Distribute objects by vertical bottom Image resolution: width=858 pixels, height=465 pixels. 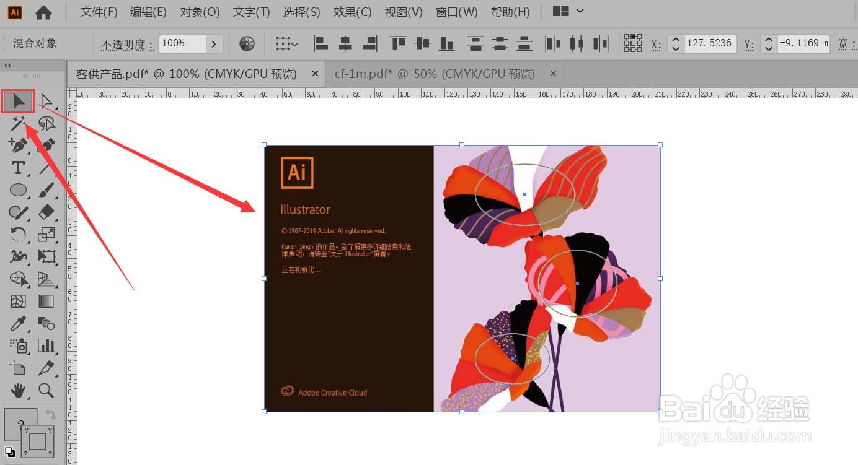click(524, 43)
